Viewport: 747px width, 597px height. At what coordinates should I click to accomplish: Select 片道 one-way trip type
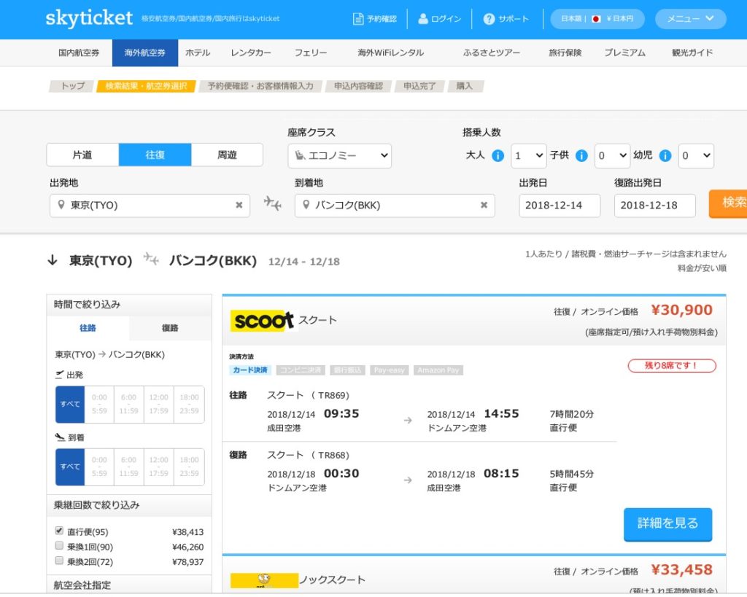click(82, 155)
